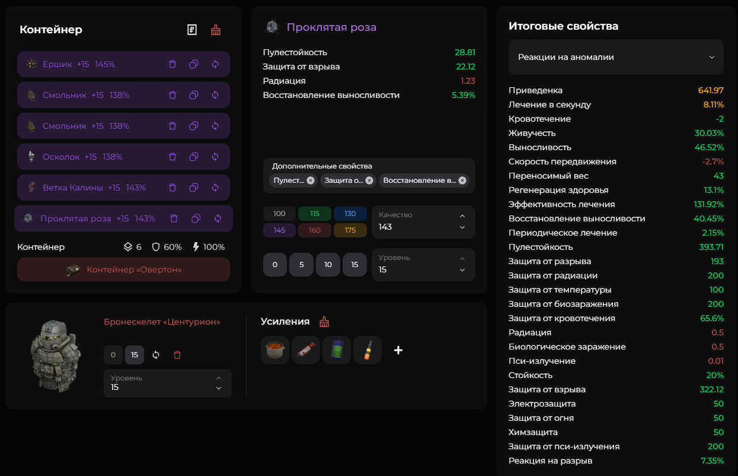Add a new boost with the plus icon
The width and height of the screenshot is (738, 476).
398,350
